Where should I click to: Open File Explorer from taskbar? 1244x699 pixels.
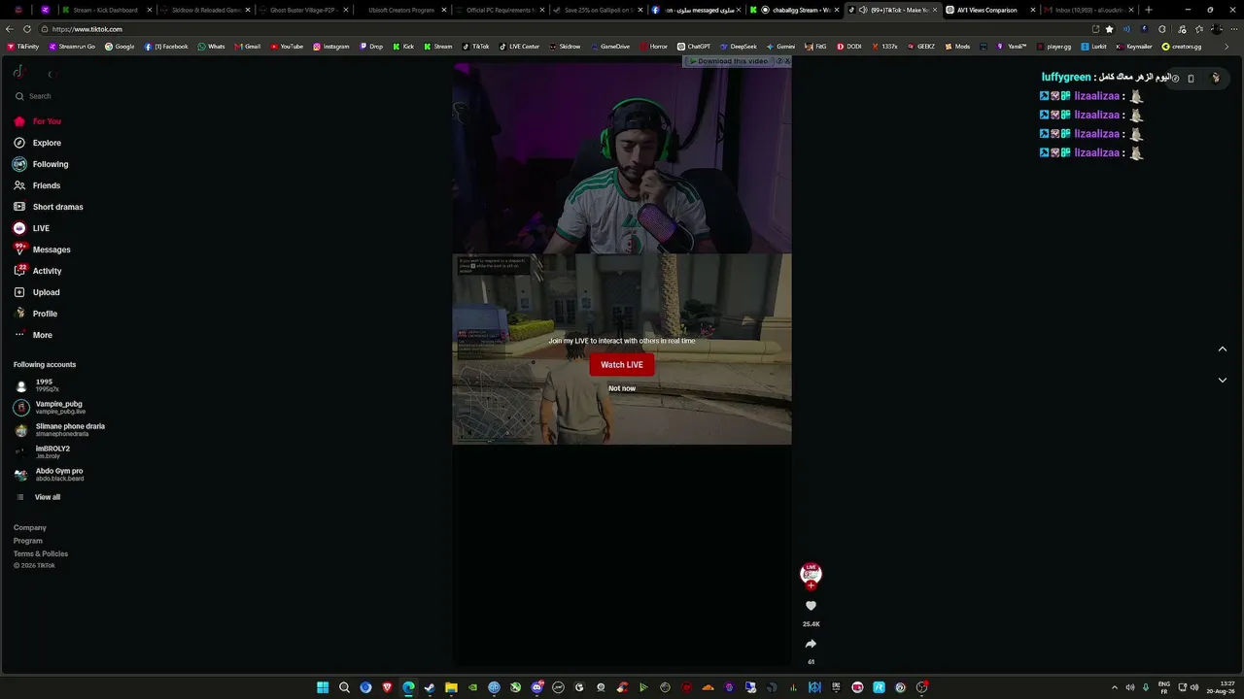click(451, 687)
